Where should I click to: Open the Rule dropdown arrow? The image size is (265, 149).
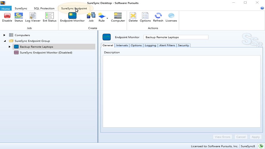click(x=107, y=18)
